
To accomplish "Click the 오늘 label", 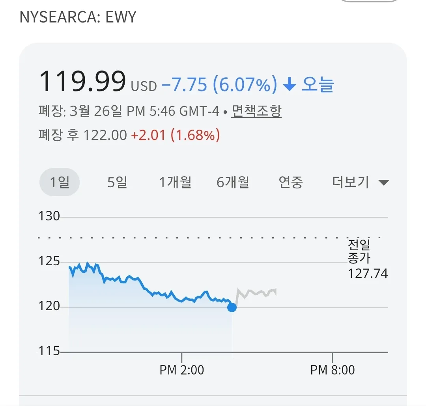I will pos(318,84).
